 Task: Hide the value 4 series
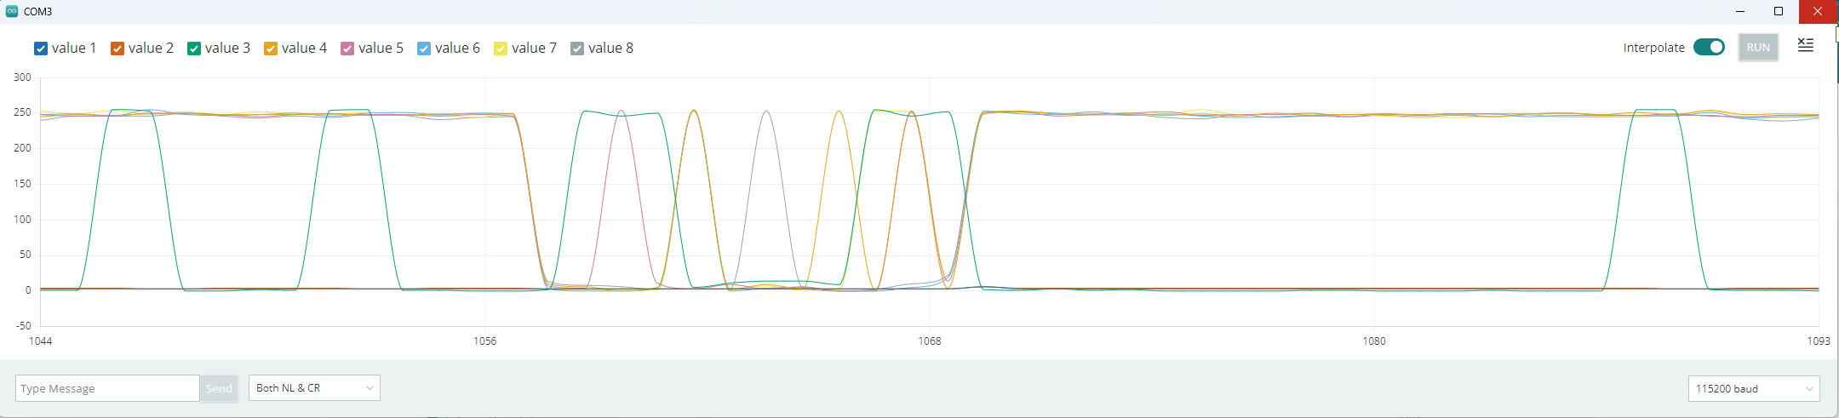[x=271, y=49]
